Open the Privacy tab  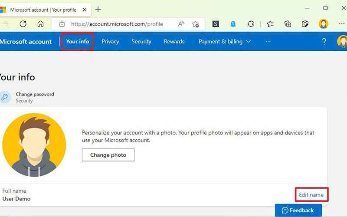pos(110,41)
